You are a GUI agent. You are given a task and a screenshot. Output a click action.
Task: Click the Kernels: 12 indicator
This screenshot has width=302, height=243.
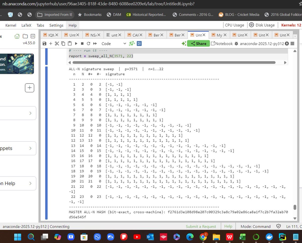(x=291, y=25)
